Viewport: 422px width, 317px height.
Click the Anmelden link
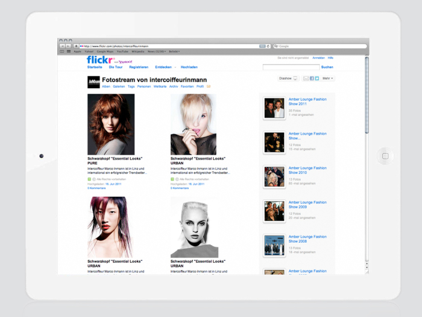(x=318, y=58)
